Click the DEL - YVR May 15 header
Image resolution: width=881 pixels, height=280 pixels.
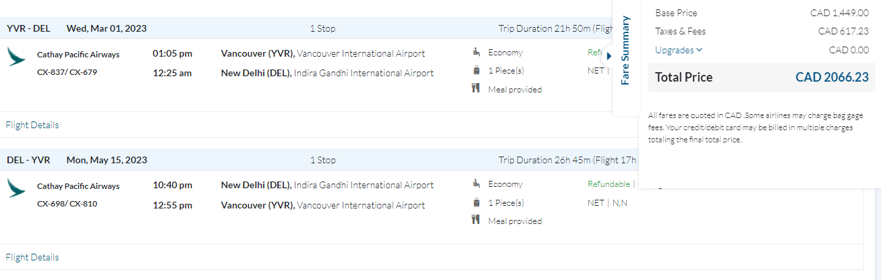click(77, 160)
